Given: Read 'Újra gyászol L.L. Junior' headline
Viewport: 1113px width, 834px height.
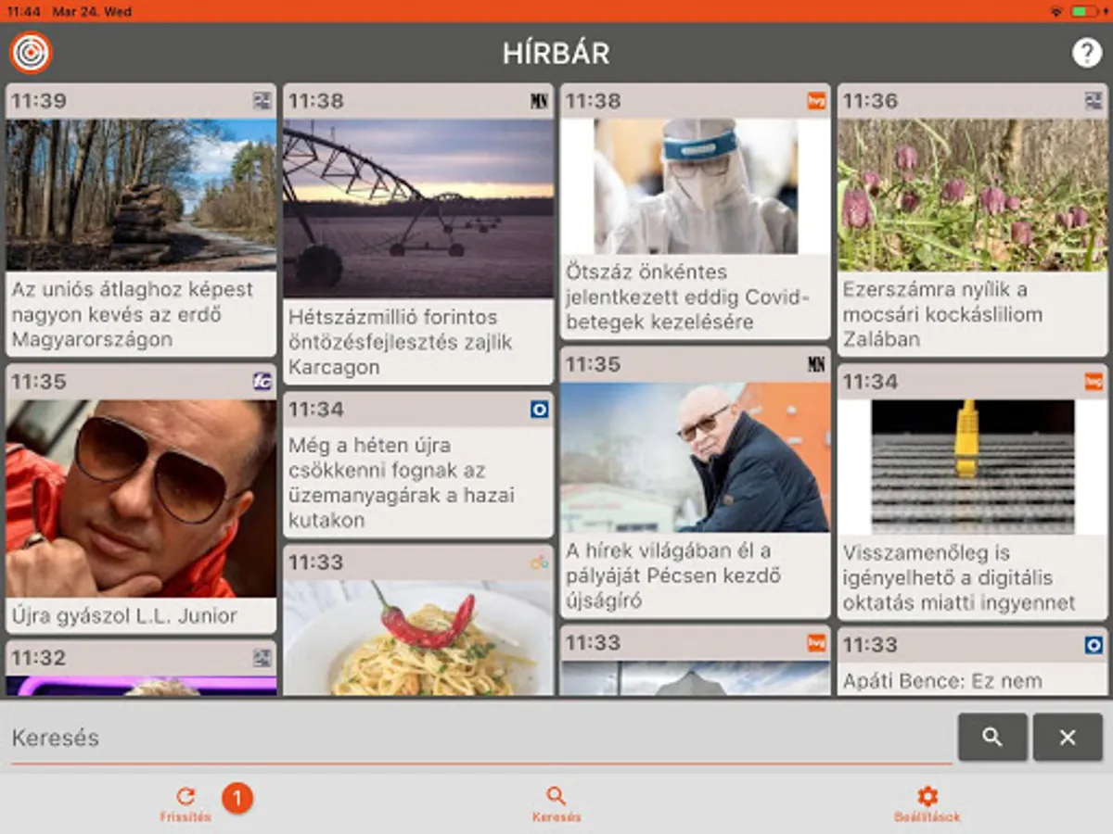Looking at the screenshot, I should click(x=124, y=615).
